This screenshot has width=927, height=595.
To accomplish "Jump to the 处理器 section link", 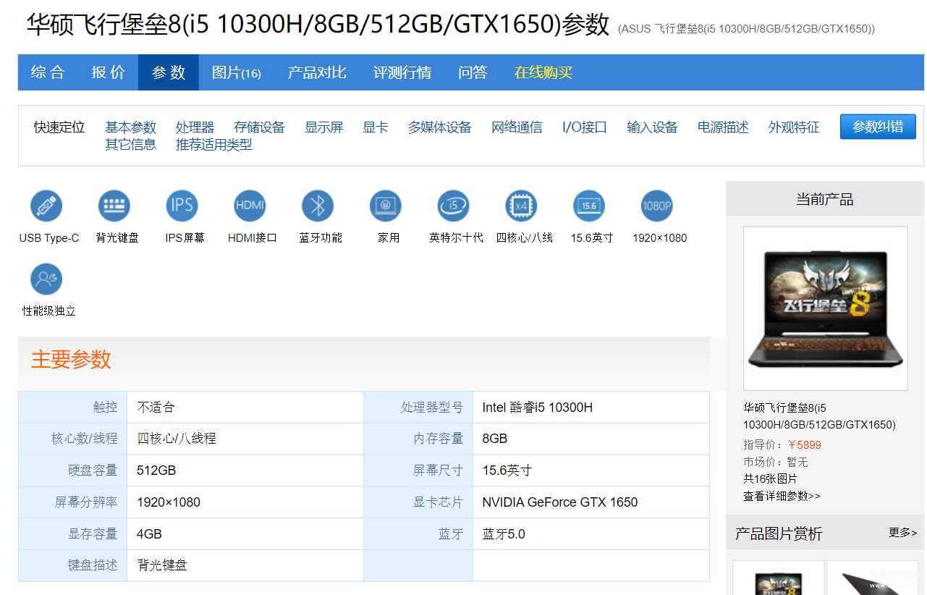I will click(x=195, y=127).
